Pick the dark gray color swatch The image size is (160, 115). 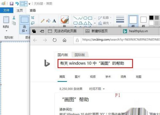[x=157, y=18]
